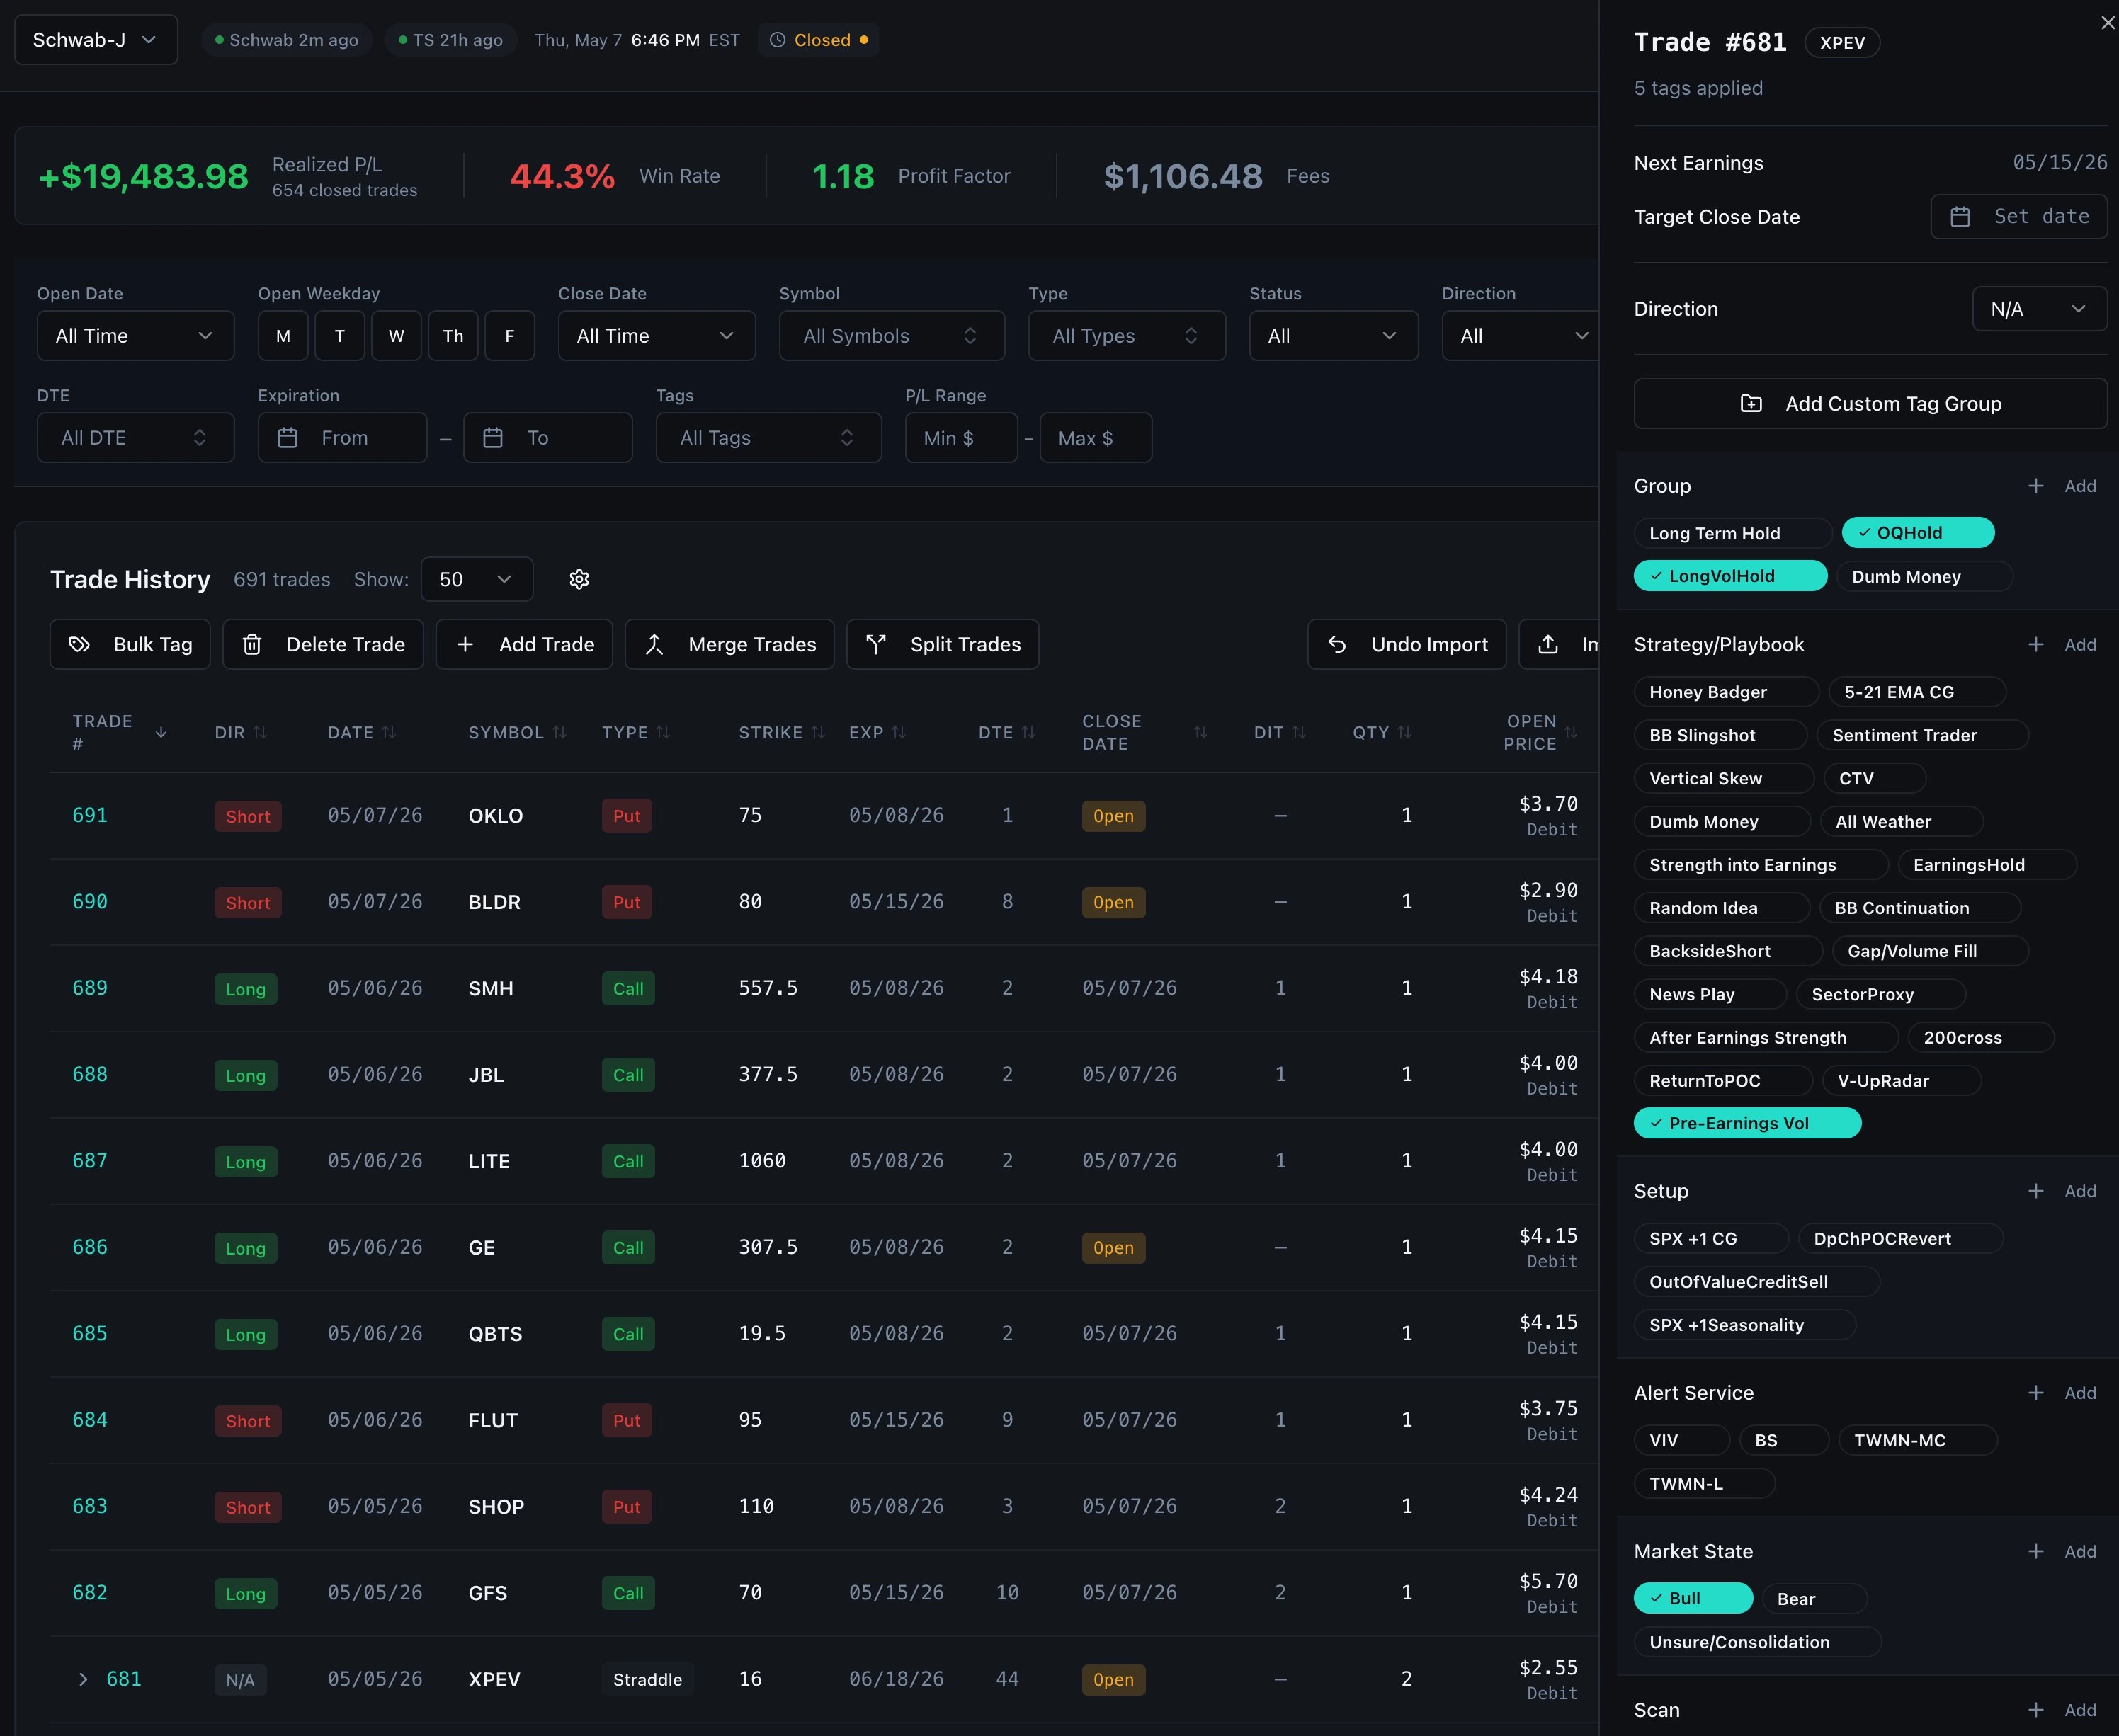Set the Target Close Date
This screenshot has width=2119, height=1736.
click(2018, 216)
